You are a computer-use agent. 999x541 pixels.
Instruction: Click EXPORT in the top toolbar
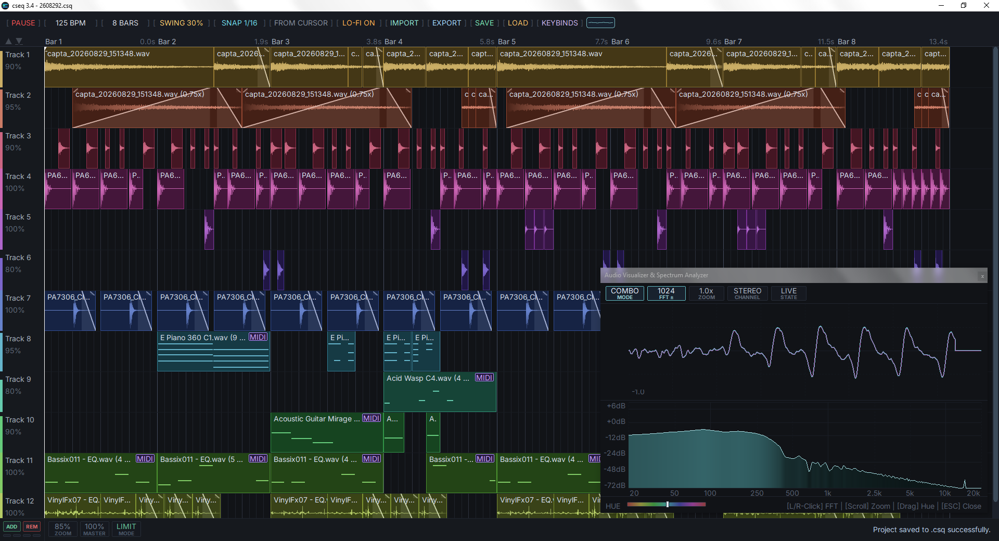(446, 23)
